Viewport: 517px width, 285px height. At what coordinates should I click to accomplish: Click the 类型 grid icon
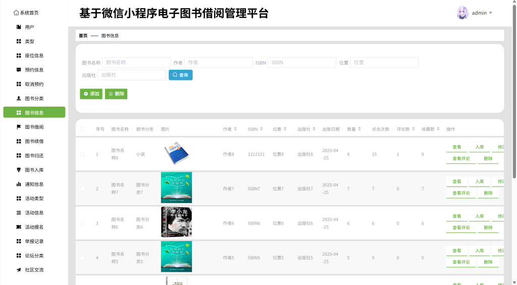19,41
